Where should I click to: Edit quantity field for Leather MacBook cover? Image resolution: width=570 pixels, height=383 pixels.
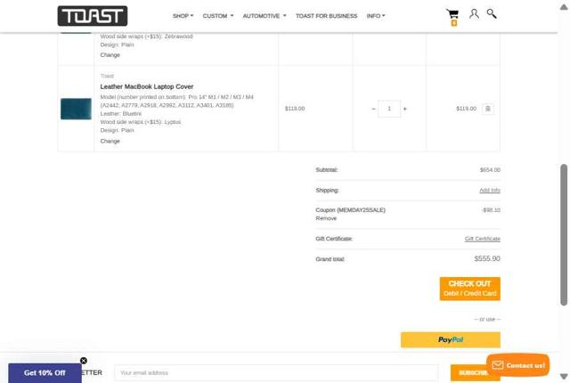[389, 109]
